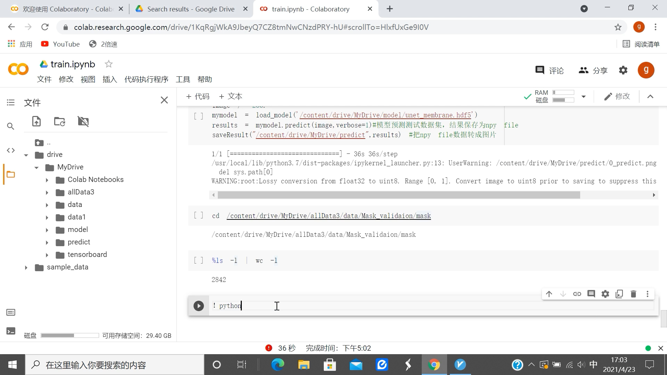
Task: Click the + 代码 (add code cell) button
Action: tap(198, 97)
